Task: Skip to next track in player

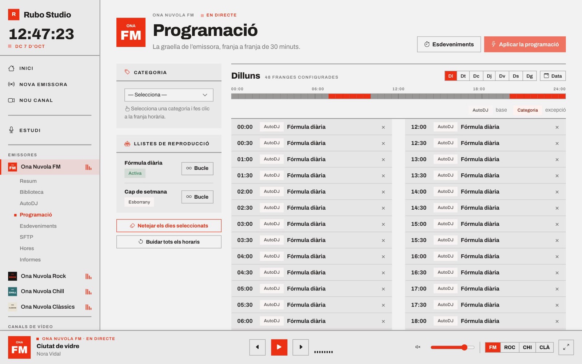Action: point(300,347)
